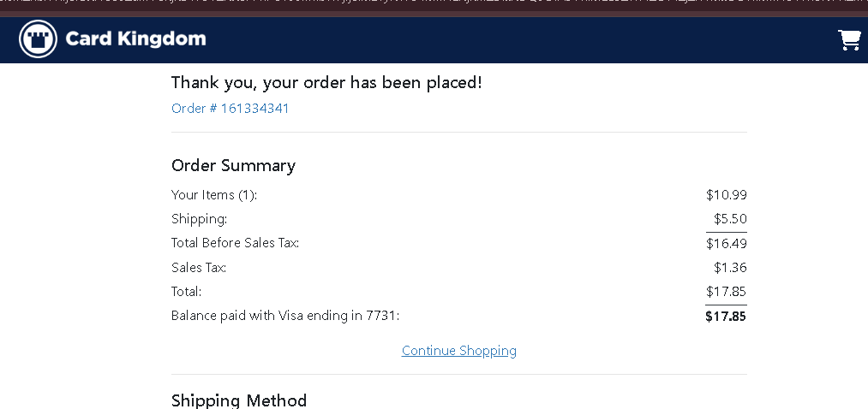Viewport: 868px width, 409px height.
Task: Click the $5.50 shipping cost
Action: 730,219
